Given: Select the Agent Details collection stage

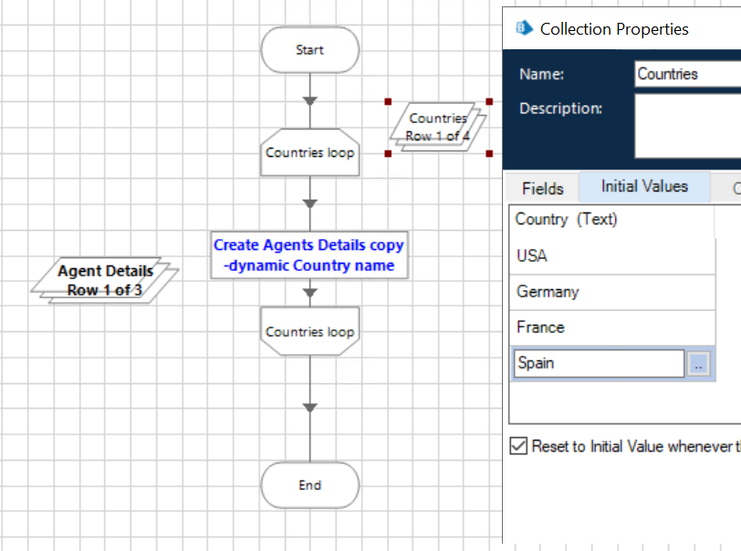Looking at the screenshot, I should [105, 280].
